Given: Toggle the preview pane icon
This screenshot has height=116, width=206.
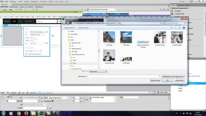Looking at the screenshot, I should tap(179, 28).
